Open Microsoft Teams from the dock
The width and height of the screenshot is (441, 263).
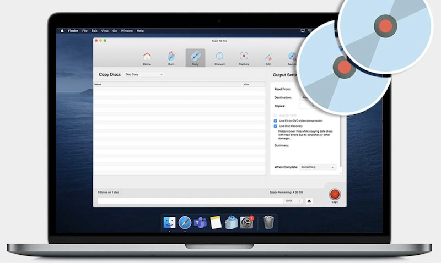[x=200, y=222]
